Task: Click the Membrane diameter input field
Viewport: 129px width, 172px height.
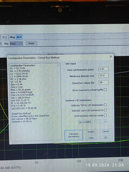Action: tap(103, 76)
